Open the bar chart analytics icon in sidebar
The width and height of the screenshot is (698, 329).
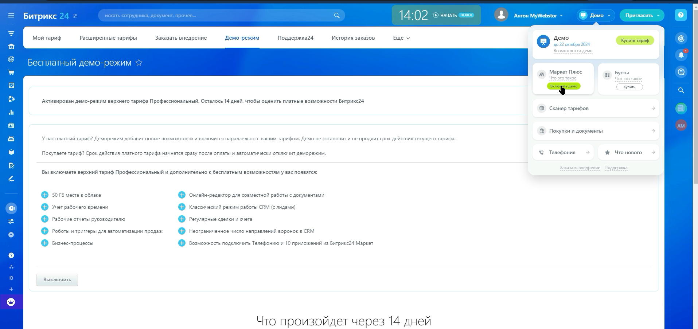pyautogui.click(x=11, y=112)
